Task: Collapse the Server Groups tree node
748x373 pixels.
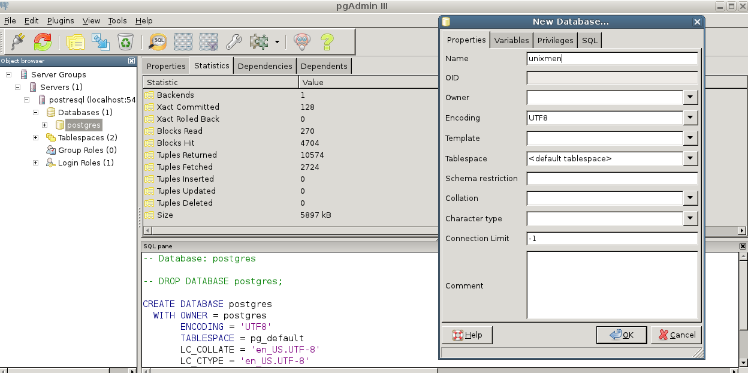Action: click(x=9, y=74)
